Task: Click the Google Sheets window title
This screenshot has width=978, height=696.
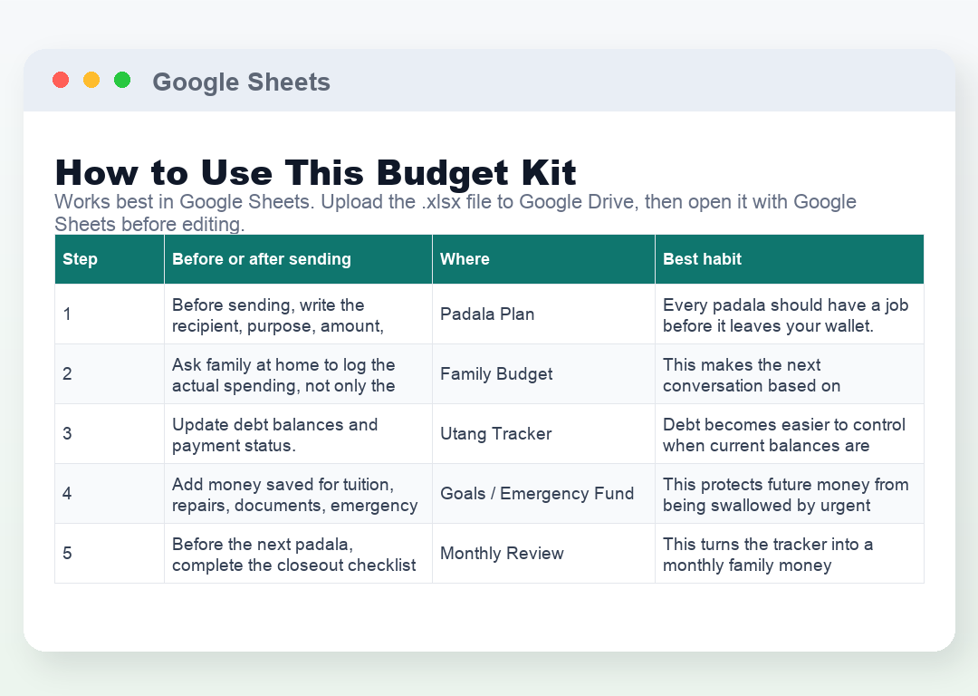Action: [x=242, y=82]
